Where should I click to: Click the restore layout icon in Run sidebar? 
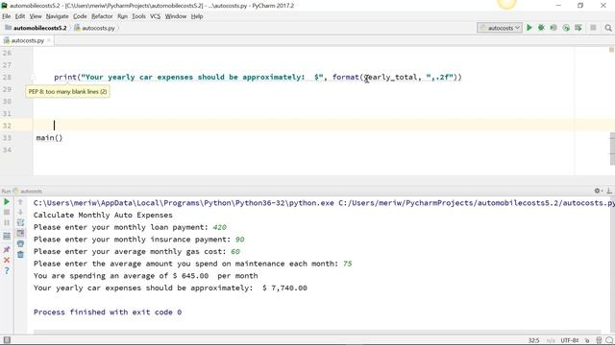pyautogui.click(x=7, y=236)
